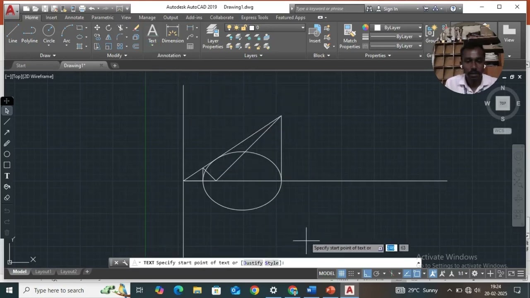Toggle polar tracking in status bar
Screen dimensions: 530x298
pyautogui.click(x=376, y=273)
